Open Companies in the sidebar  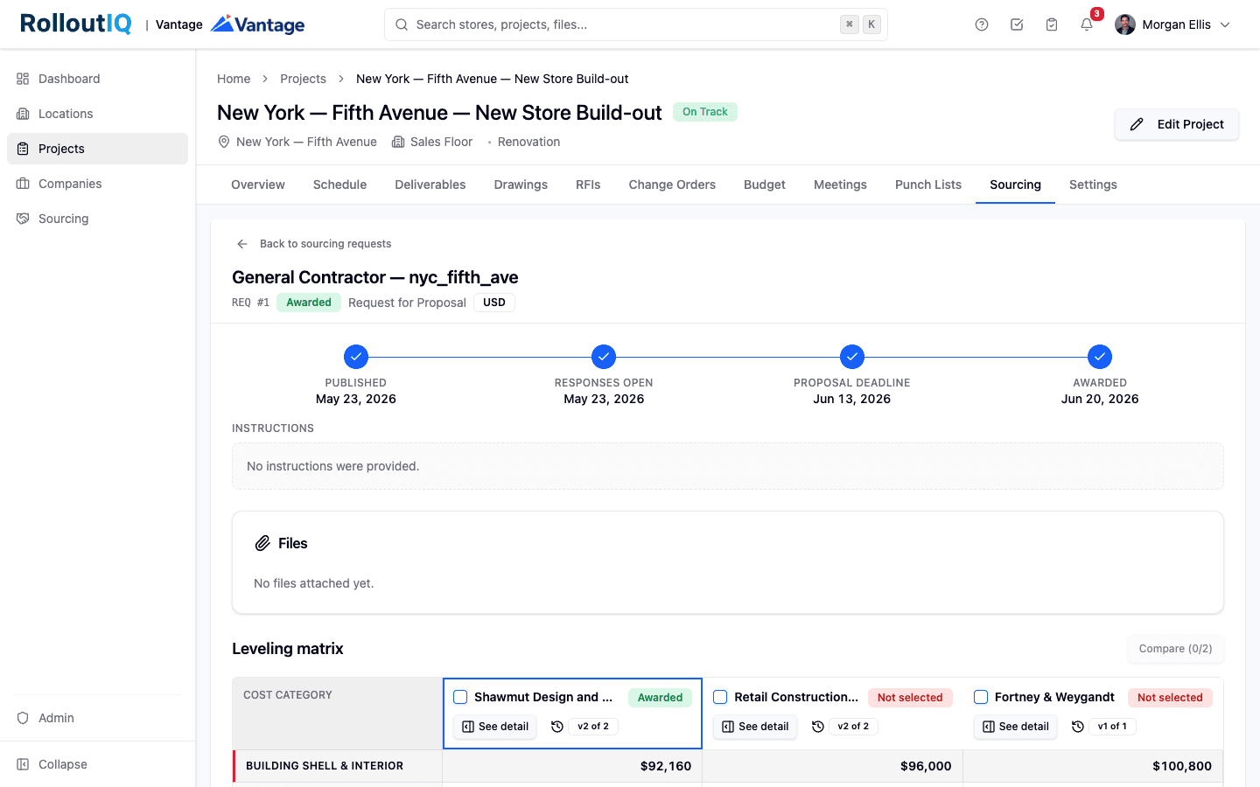(97, 184)
